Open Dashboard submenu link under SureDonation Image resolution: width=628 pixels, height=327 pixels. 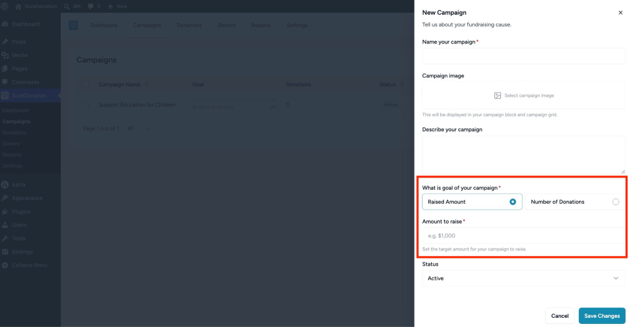[15, 110]
